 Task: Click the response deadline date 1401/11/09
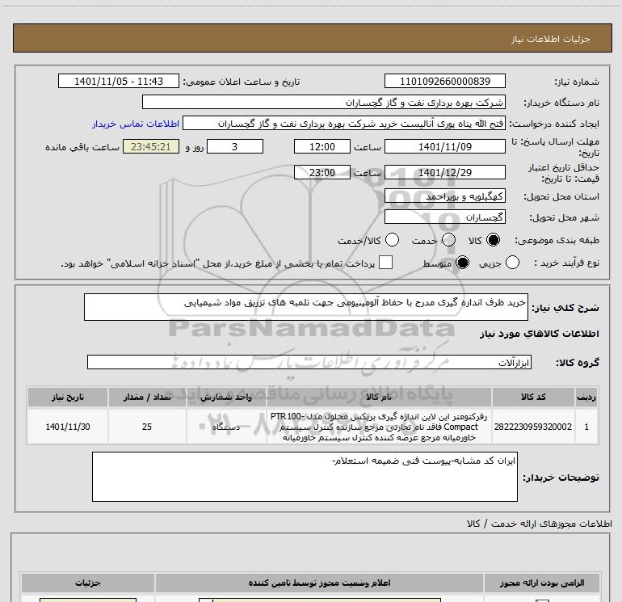click(444, 147)
